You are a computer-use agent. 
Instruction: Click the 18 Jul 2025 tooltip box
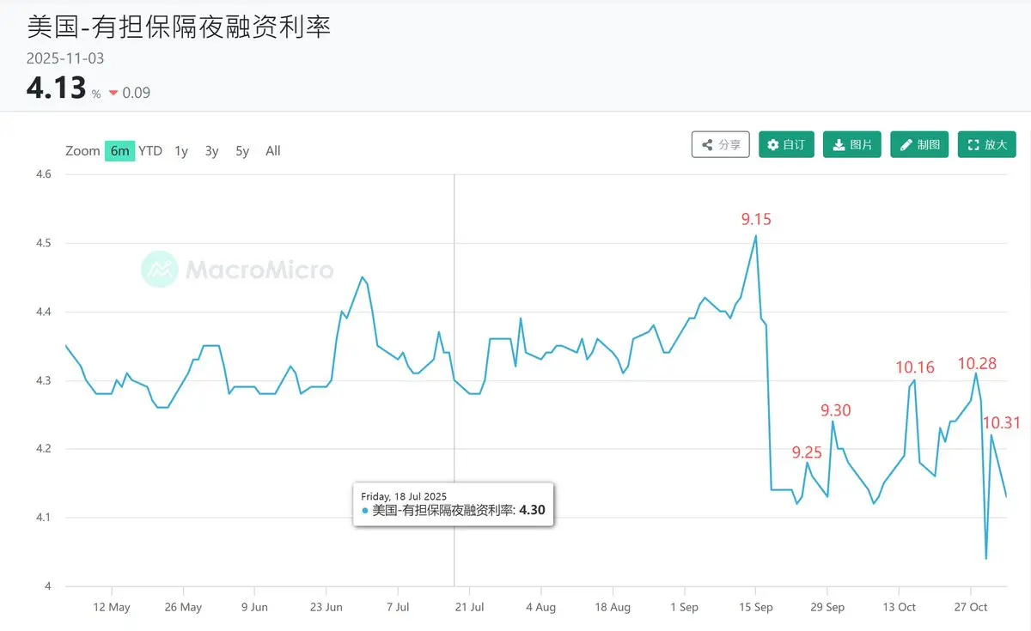(454, 504)
